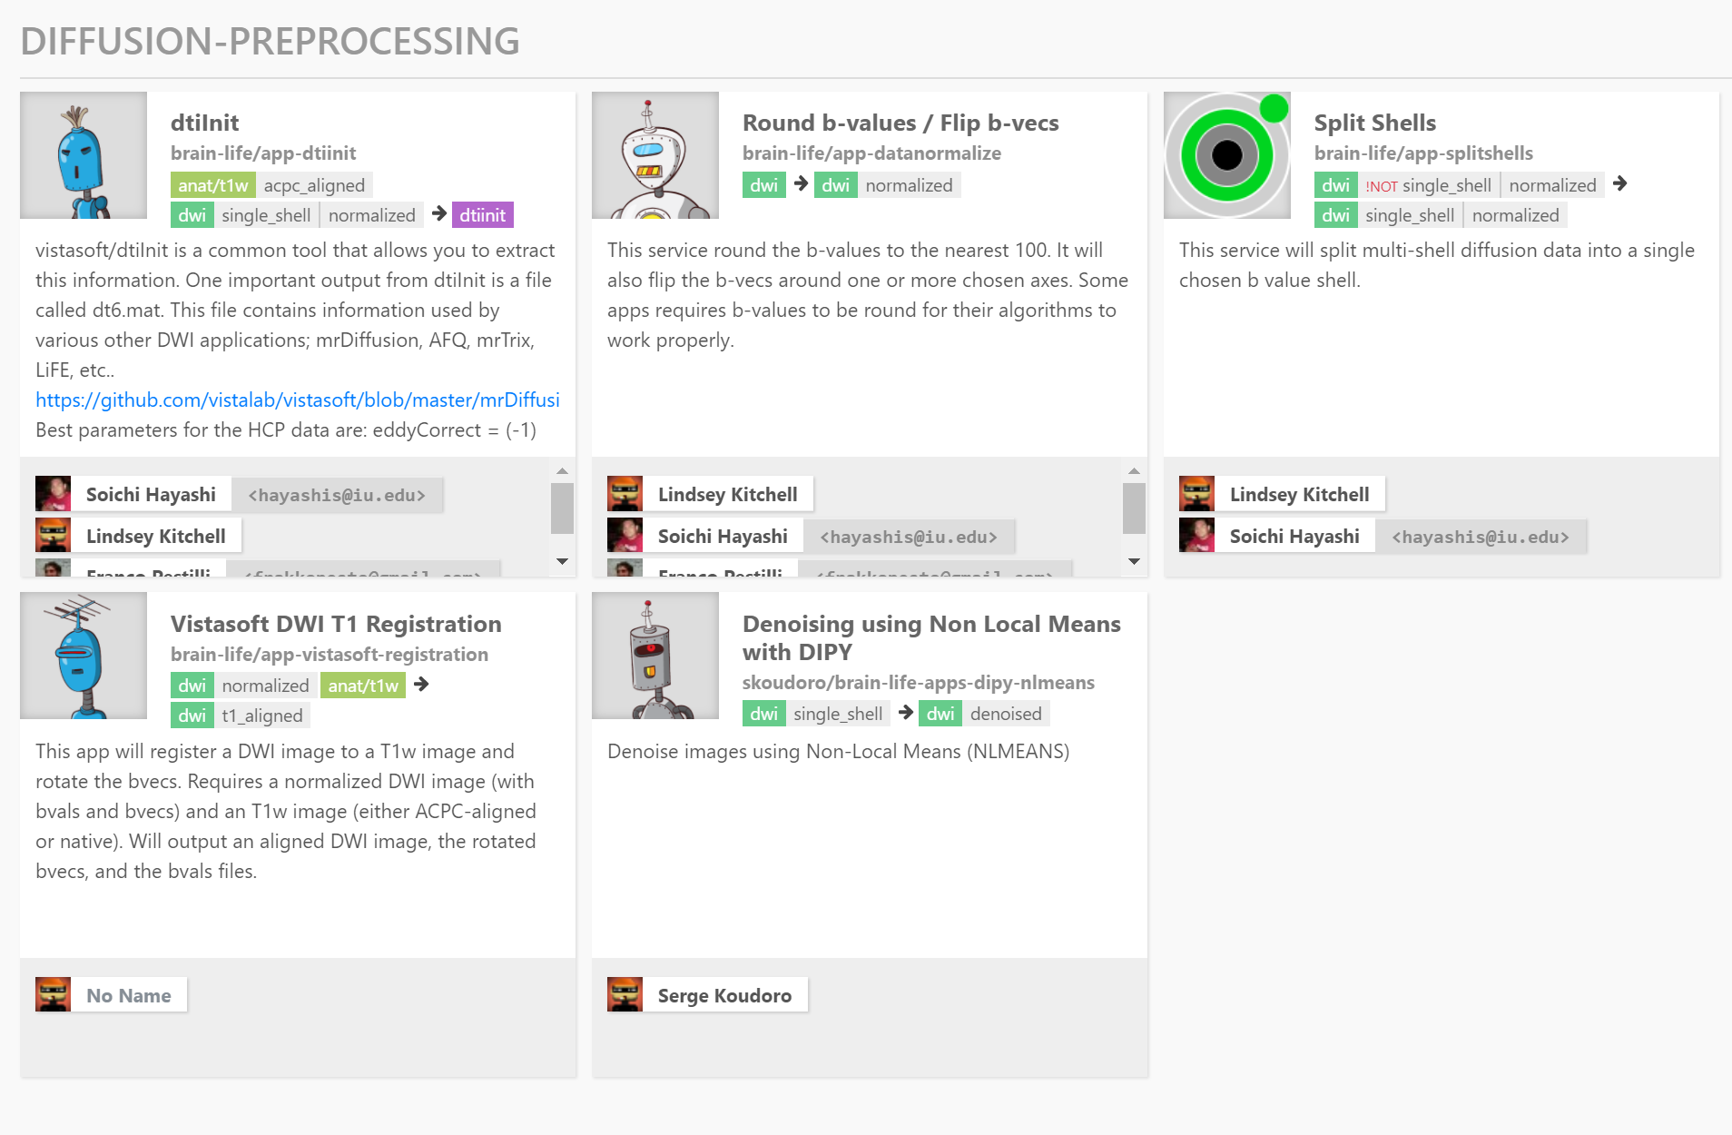Open the vistasoft mrDiffusion GitHub link

tap(297, 400)
